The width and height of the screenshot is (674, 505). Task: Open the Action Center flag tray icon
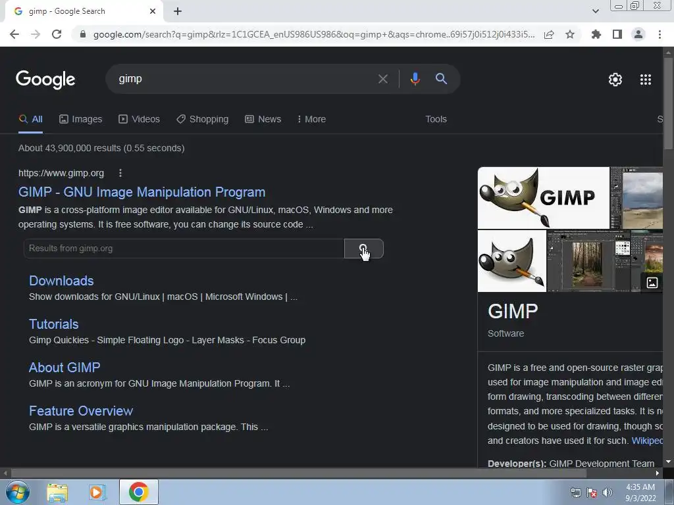coord(592,493)
